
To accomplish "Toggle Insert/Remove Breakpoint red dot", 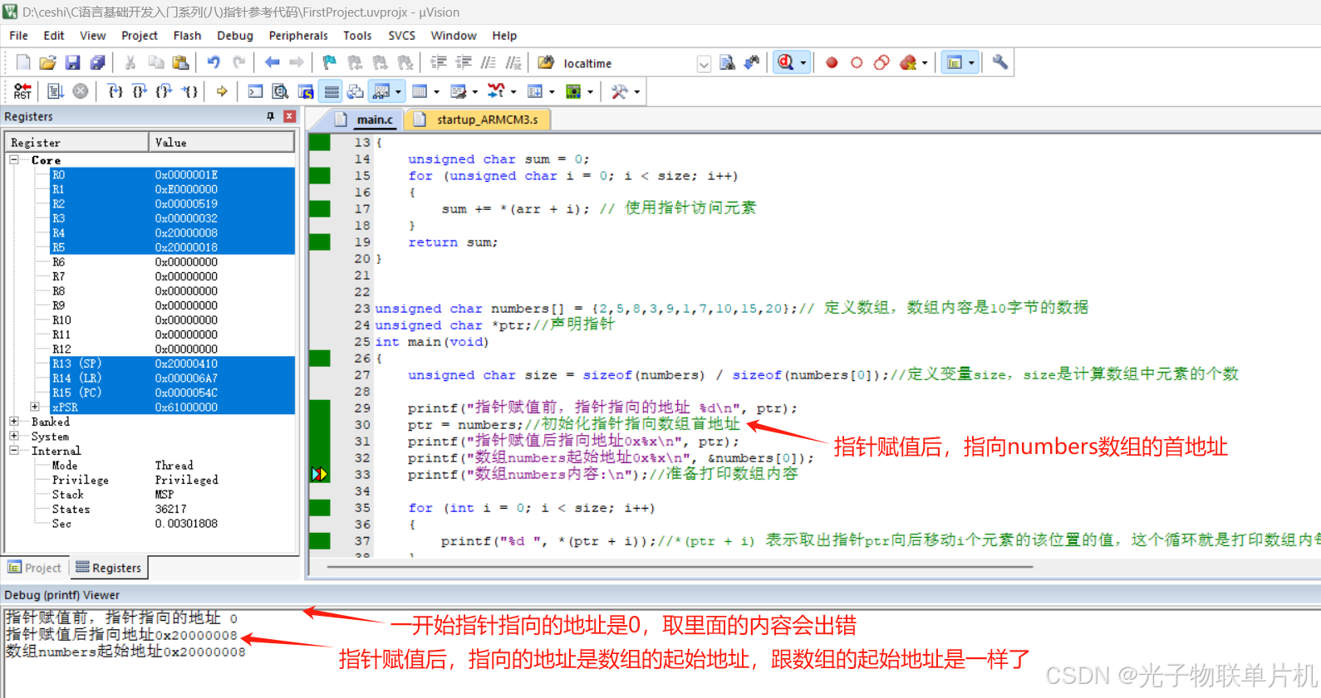I will [x=832, y=62].
